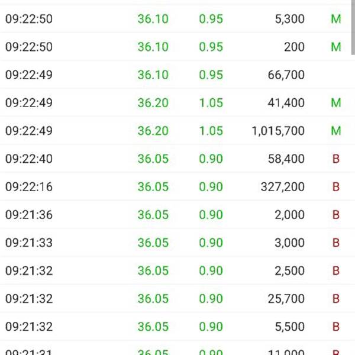
Task: Click the 09:22:50 trade row with 5,300 volume
Action: 176,18
